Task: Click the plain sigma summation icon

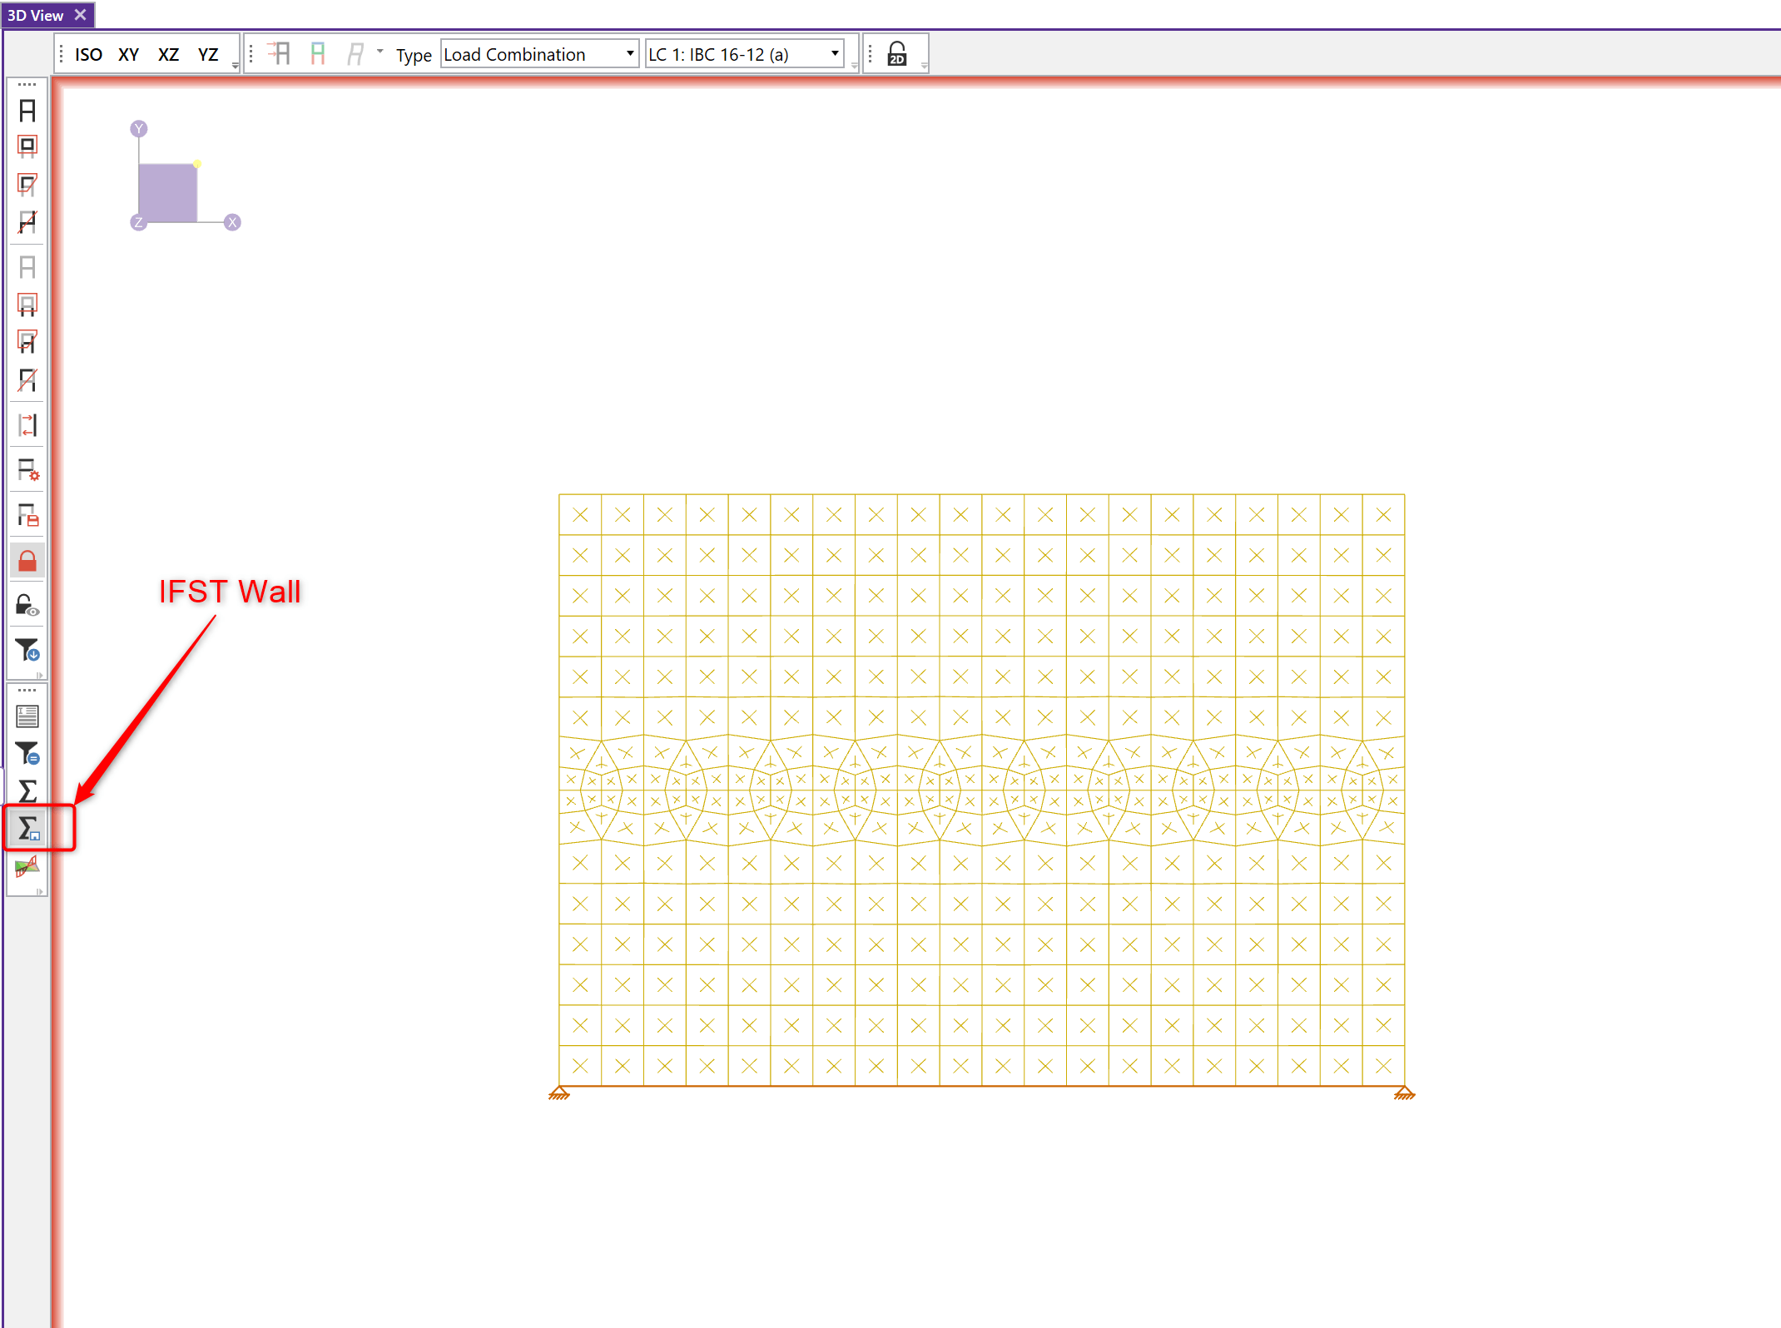Action: pyautogui.click(x=27, y=790)
